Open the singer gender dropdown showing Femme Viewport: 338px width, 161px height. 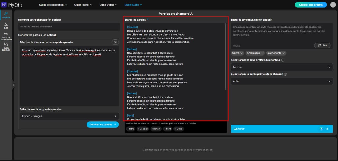click(x=282, y=67)
